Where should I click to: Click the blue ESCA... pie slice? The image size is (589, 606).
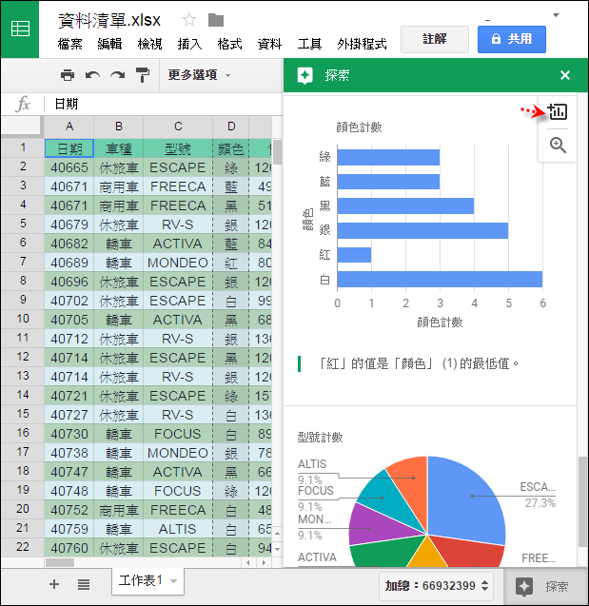pos(467,498)
